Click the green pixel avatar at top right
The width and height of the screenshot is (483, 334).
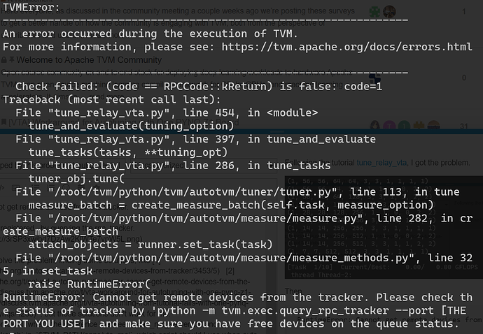pos(377,12)
